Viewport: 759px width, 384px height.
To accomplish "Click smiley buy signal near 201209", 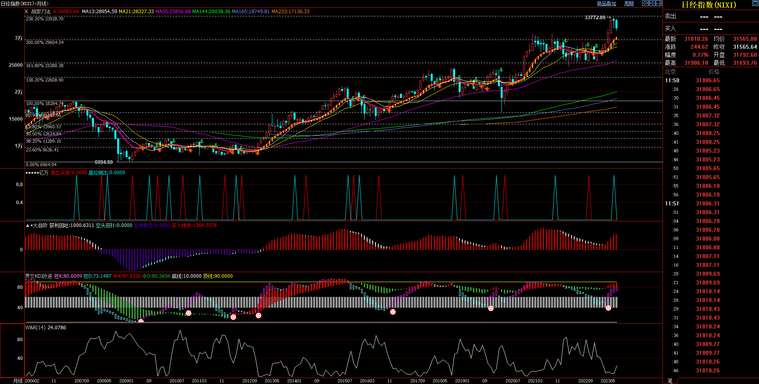I will pos(258,316).
